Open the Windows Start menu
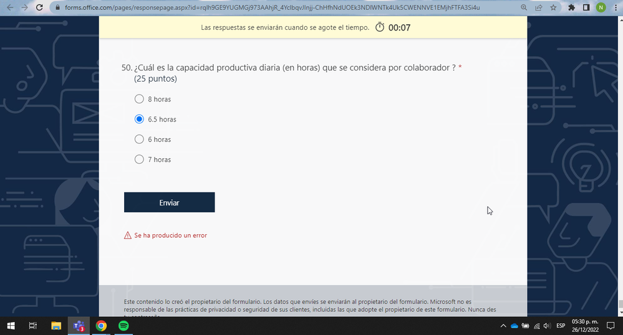 pyautogui.click(x=11, y=326)
